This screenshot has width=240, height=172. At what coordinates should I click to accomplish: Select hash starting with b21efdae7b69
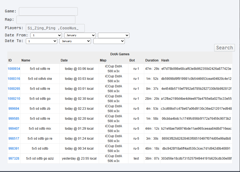196,129
